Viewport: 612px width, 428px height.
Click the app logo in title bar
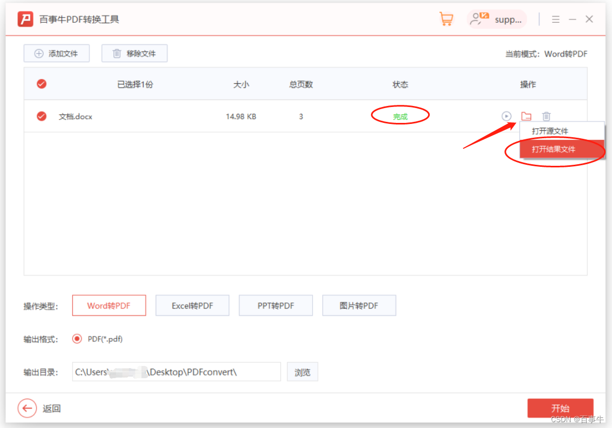(x=25, y=19)
